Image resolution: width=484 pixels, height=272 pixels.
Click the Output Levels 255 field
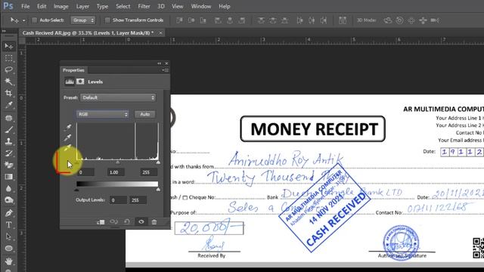(138, 200)
